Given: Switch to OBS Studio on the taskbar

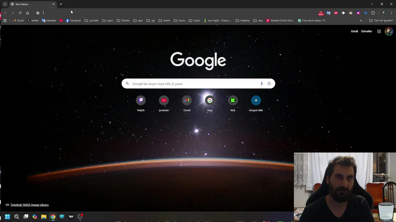Looking at the screenshot, I should [80, 217].
